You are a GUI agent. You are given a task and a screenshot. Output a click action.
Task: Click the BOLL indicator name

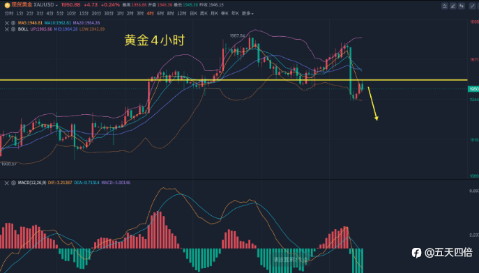pos(23,29)
